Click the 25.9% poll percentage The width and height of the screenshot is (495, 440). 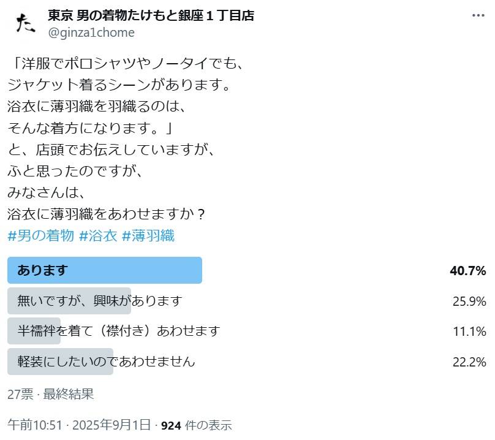tap(469, 301)
